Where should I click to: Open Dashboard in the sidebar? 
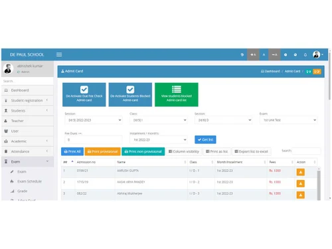pos(27,90)
